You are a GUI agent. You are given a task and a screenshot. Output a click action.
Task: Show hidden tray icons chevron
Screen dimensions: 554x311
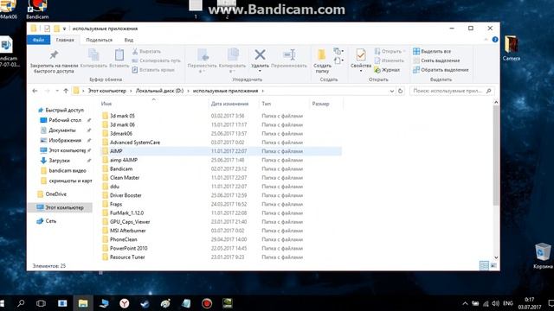465,303
